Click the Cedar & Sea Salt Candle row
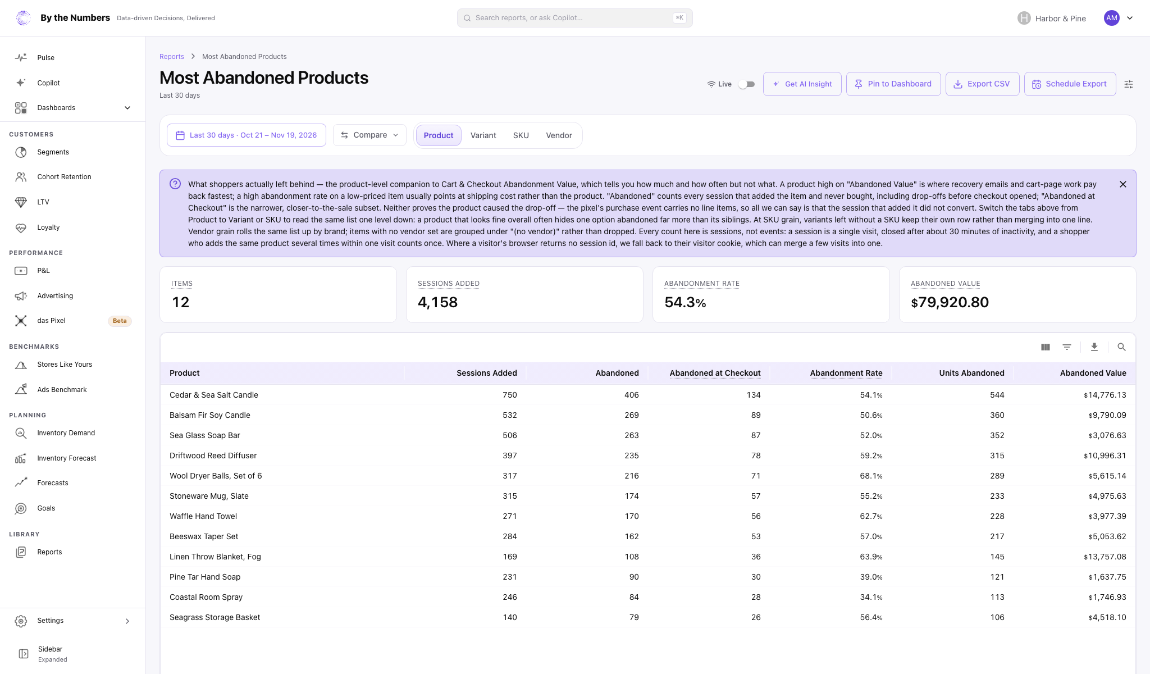The height and width of the screenshot is (674, 1150). [x=648, y=395]
